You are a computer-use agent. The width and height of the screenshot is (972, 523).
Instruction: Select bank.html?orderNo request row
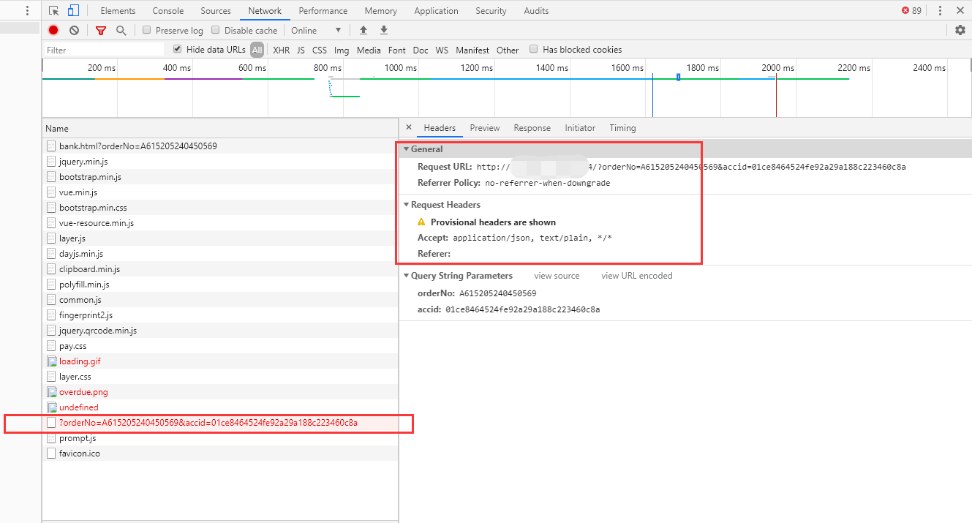click(x=220, y=146)
